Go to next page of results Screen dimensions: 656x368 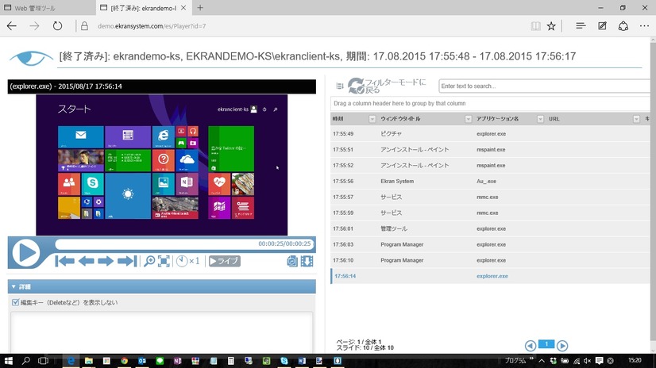pos(562,346)
